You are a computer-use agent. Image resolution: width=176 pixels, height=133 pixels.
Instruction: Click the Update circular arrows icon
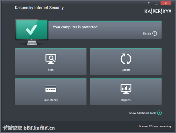click(x=126, y=59)
